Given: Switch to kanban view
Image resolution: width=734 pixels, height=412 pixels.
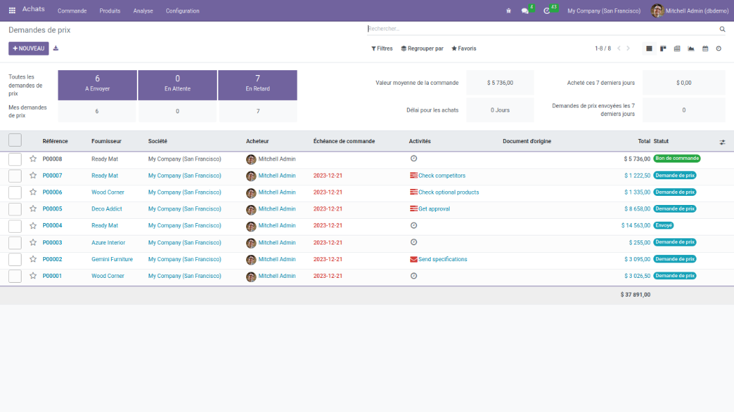Looking at the screenshot, I should [x=663, y=49].
